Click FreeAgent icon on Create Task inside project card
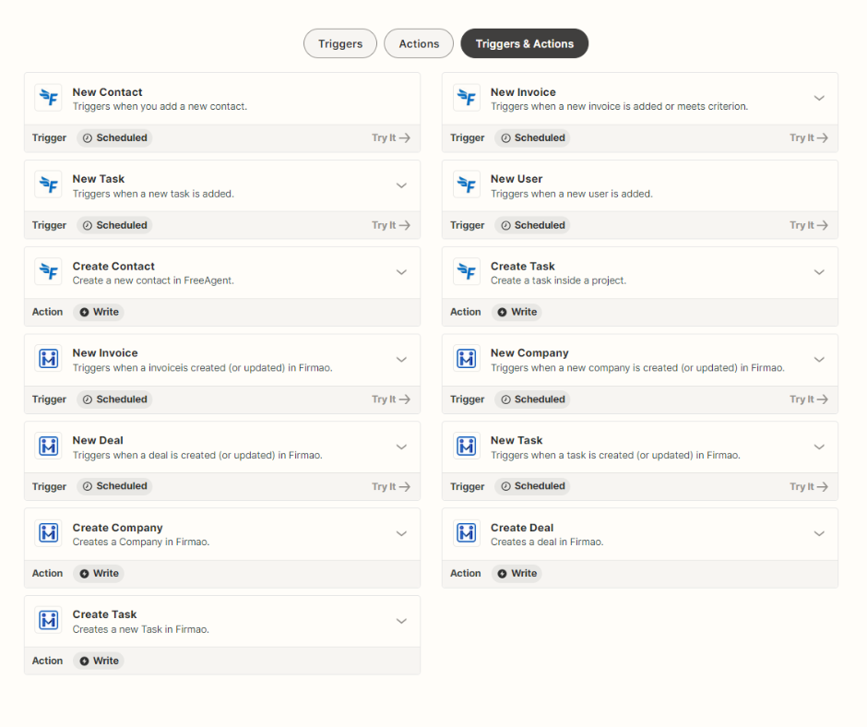Image resolution: width=867 pixels, height=727 pixels. click(467, 271)
